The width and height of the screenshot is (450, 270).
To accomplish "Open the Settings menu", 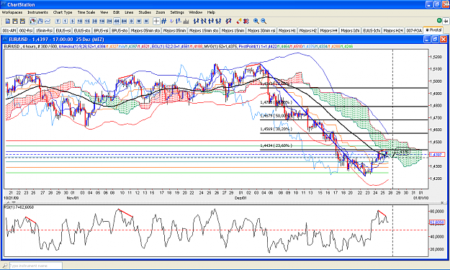I will pyautogui.click(x=177, y=12).
